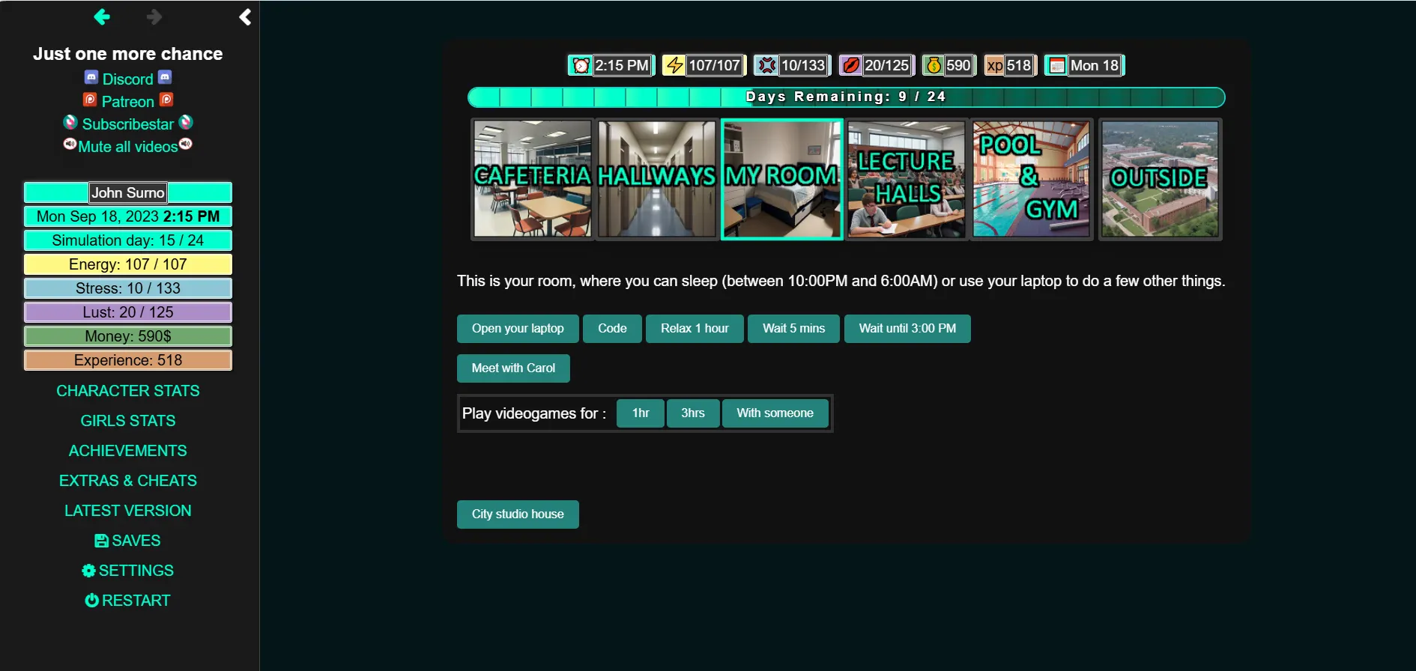1416x671 pixels.
Task: Click Relax 1 hour button
Action: 695,329
